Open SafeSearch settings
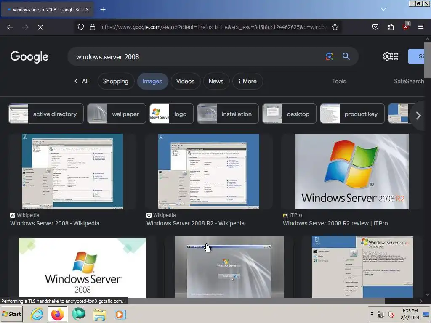431x323 pixels. [x=409, y=81]
